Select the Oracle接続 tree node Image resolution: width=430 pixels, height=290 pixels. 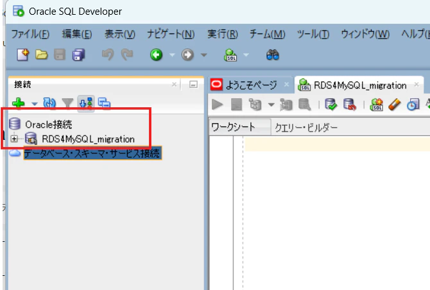click(49, 124)
